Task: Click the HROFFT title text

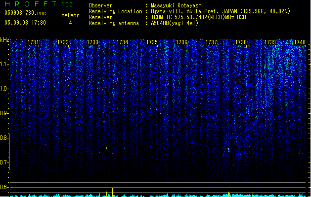Action: click(x=31, y=4)
